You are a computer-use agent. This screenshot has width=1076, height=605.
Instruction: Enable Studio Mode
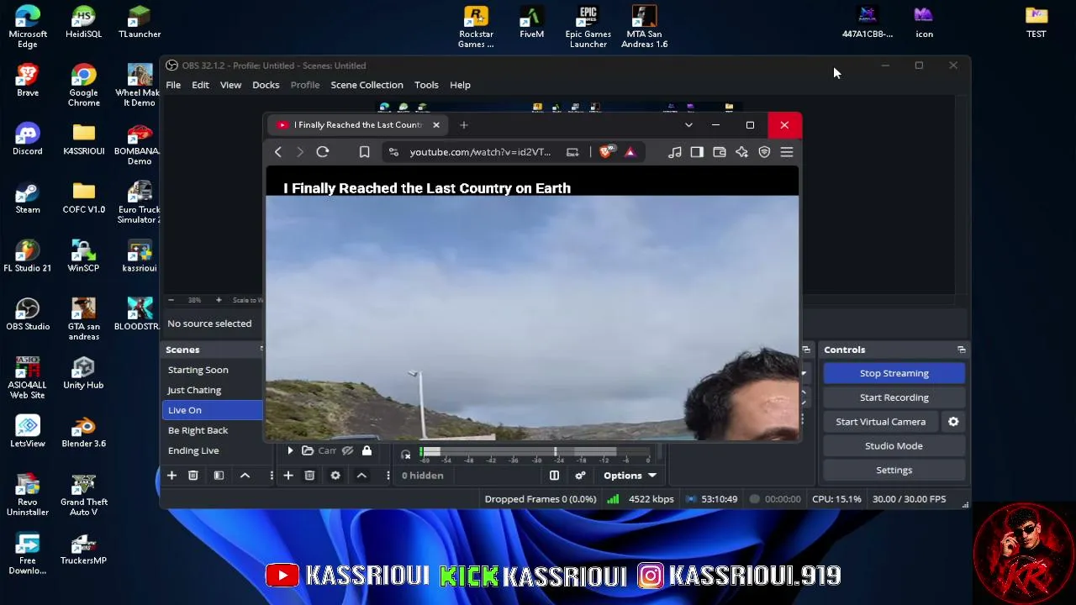tap(894, 446)
